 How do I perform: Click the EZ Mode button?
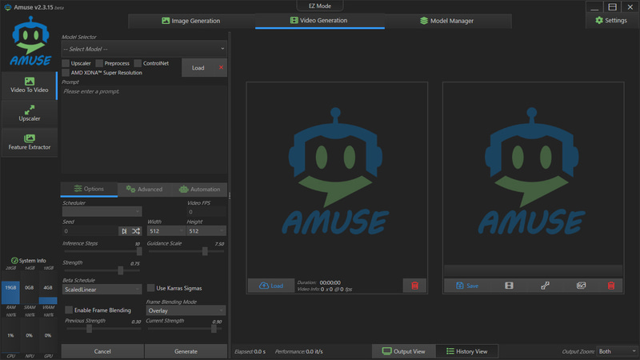pyautogui.click(x=319, y=6)
